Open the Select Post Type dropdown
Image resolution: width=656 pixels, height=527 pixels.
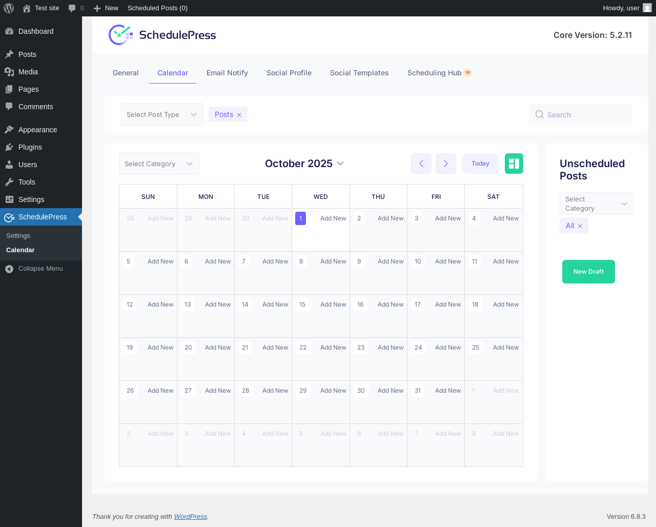tap(162, 114)
